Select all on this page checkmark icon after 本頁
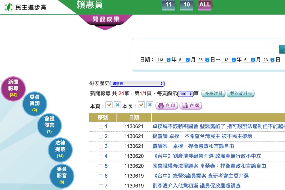The height and width of the screenshot is (190, 285). [x=109, y=105]
